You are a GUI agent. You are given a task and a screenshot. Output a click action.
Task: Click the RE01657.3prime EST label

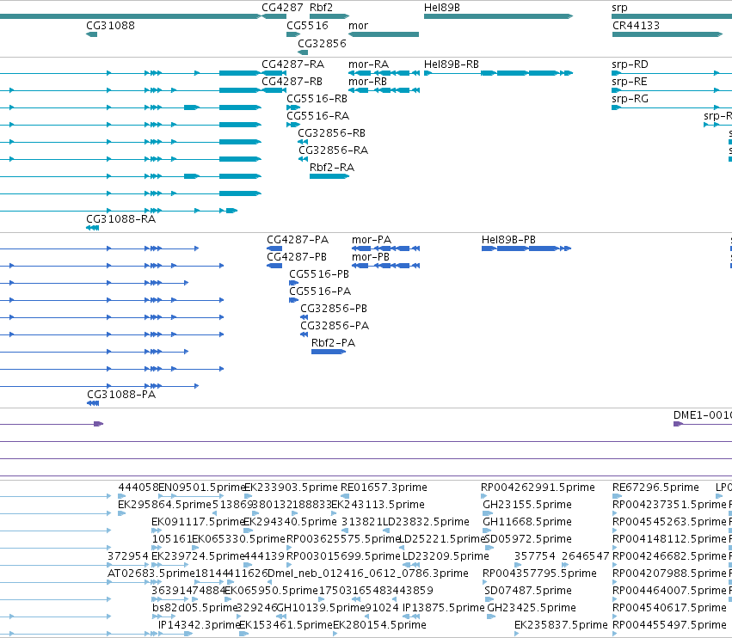(384, 488)
